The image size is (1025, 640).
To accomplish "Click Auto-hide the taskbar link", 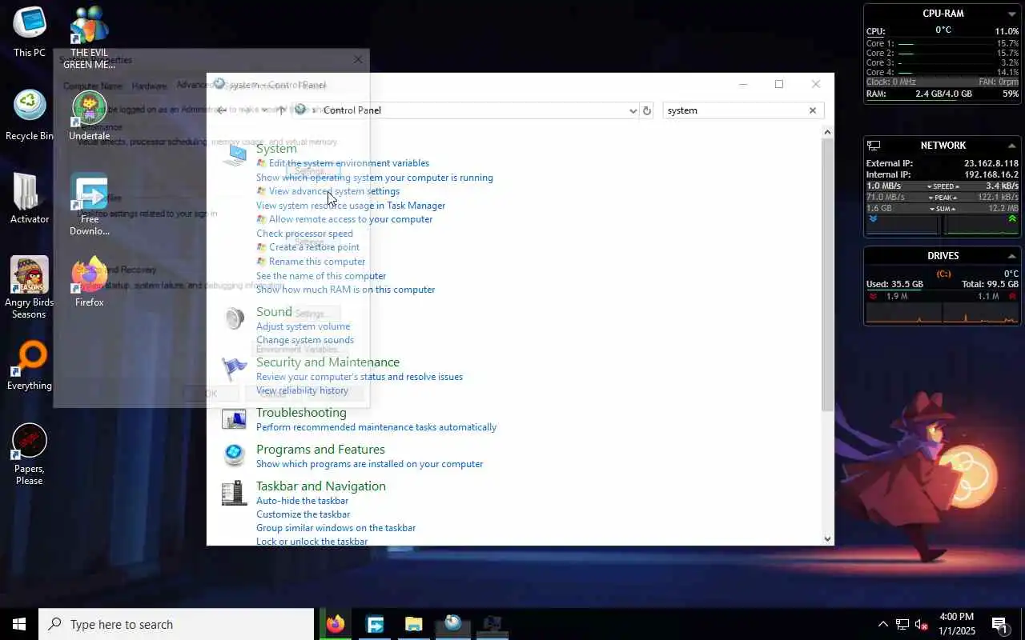I will click(x=302, y=501).
